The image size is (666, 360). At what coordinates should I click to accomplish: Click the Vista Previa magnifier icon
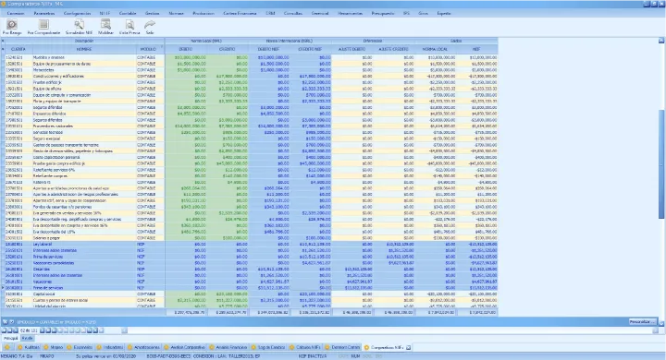click(129, 24)
